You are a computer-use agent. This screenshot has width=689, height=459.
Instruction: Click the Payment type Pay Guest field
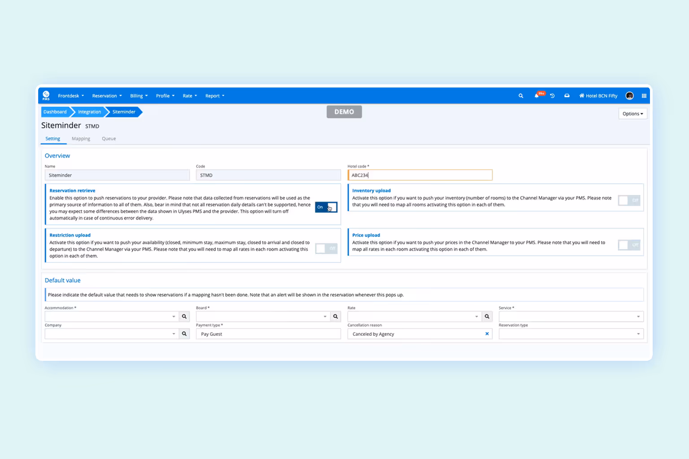268,334
